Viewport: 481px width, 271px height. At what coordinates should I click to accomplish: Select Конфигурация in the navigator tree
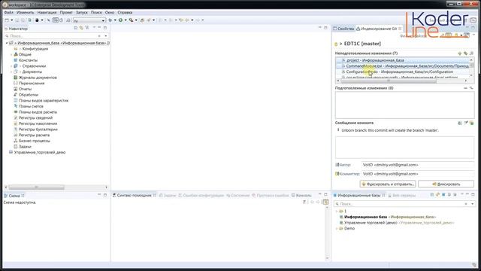click(x=35, y=49)
